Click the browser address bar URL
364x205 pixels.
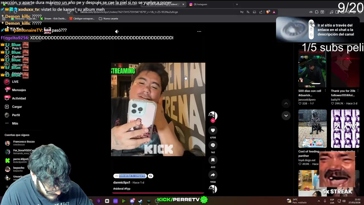click(129, 12)
